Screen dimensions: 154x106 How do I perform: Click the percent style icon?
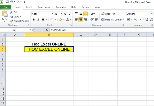pos(135,20)
